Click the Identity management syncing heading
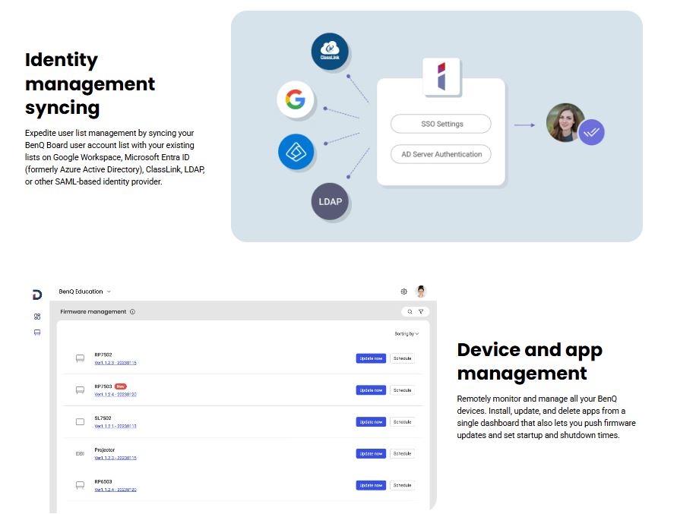This screenshot has height=514, width=677. tap(90, 84)
